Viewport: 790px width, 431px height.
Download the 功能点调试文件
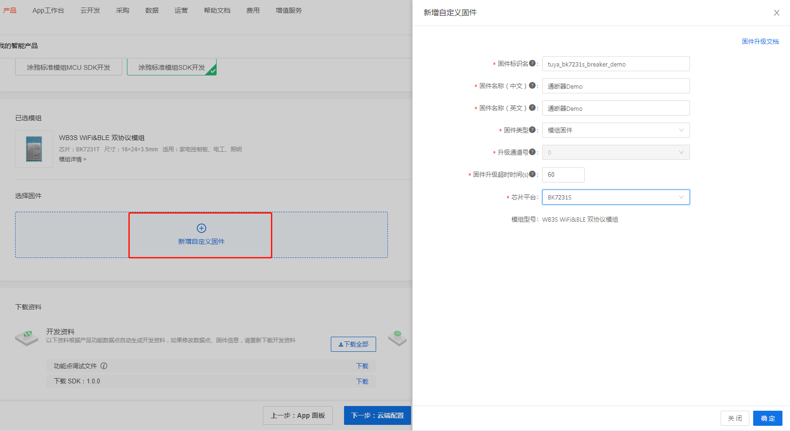362,366
